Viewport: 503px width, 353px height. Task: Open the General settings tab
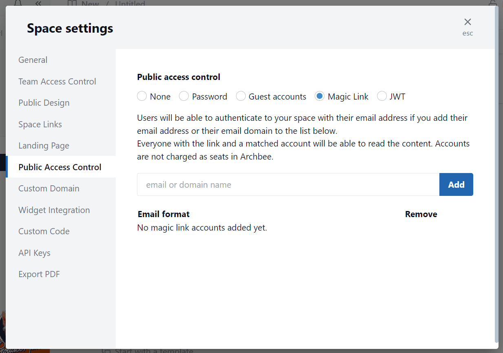[x=33, y=60]
